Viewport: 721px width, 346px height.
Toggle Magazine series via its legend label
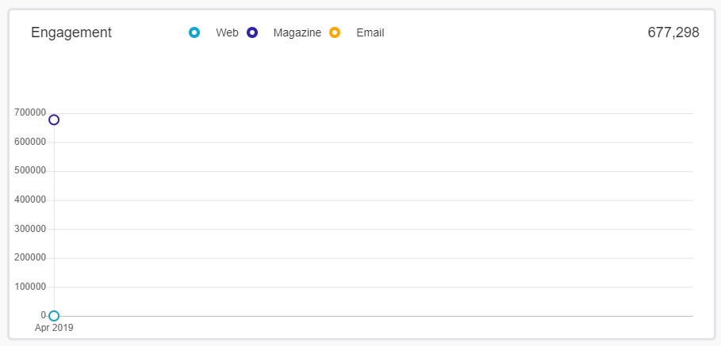[x=297, y=32]
